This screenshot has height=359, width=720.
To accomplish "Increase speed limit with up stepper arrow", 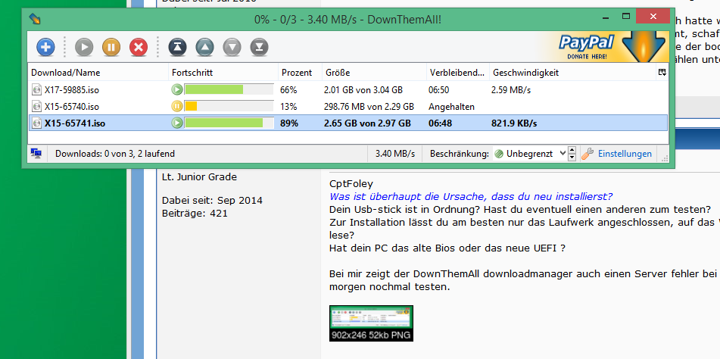I will point(572,150).
